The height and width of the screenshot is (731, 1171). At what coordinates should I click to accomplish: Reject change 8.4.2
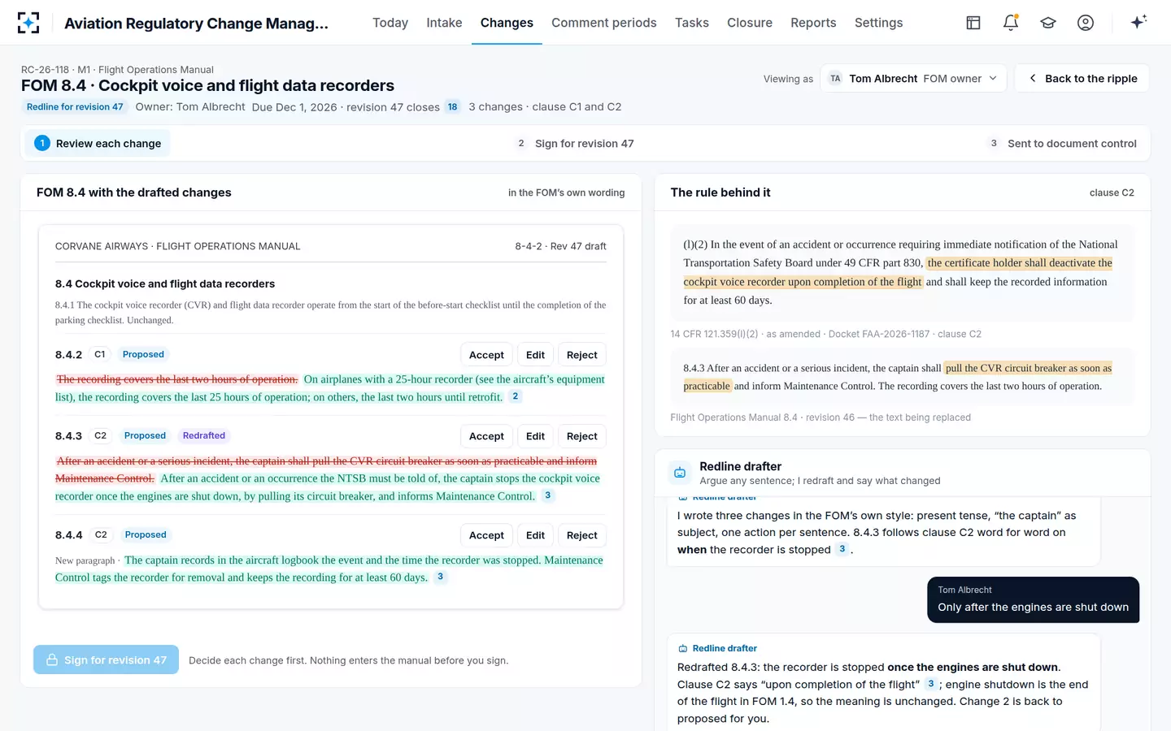(582, 355)
